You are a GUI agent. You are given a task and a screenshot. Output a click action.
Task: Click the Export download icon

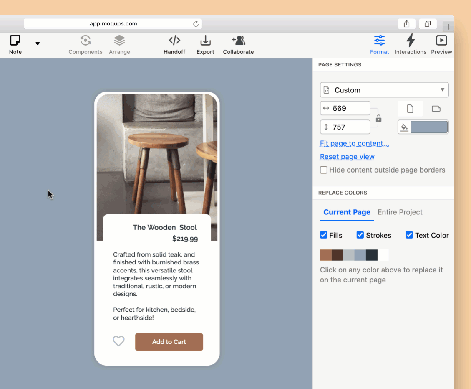[x=205, y=41]
